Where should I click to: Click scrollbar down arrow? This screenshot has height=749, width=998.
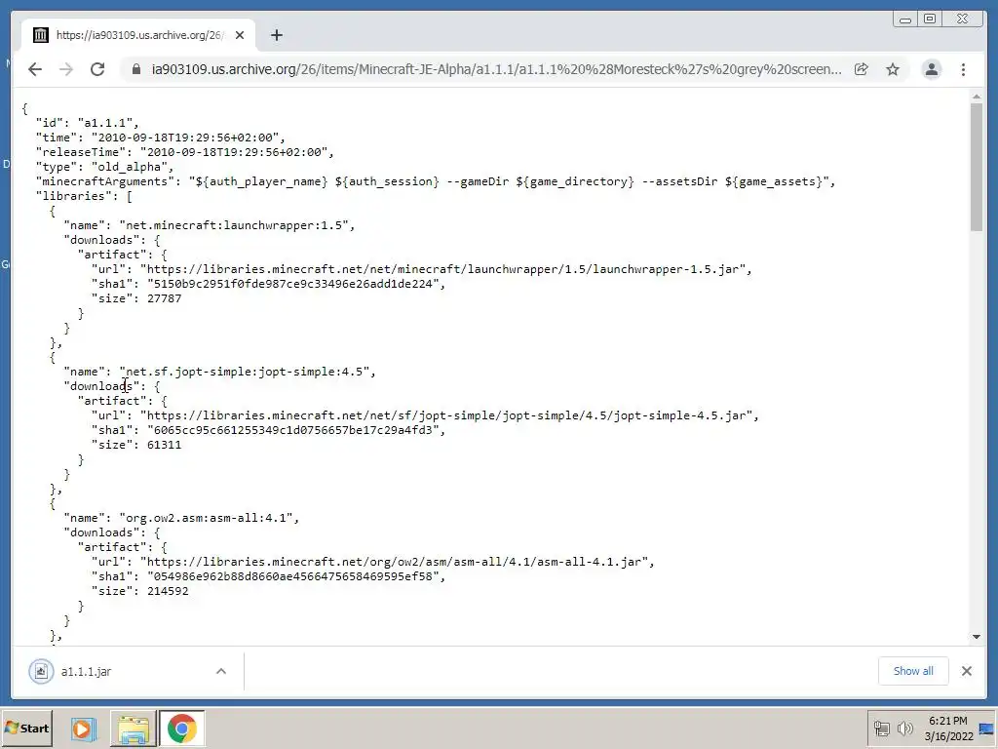click(977, 636)
